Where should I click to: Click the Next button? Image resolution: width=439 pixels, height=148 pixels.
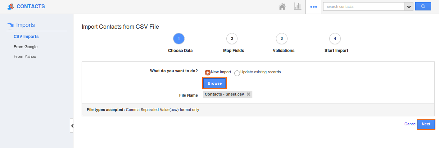coord(426,124)
